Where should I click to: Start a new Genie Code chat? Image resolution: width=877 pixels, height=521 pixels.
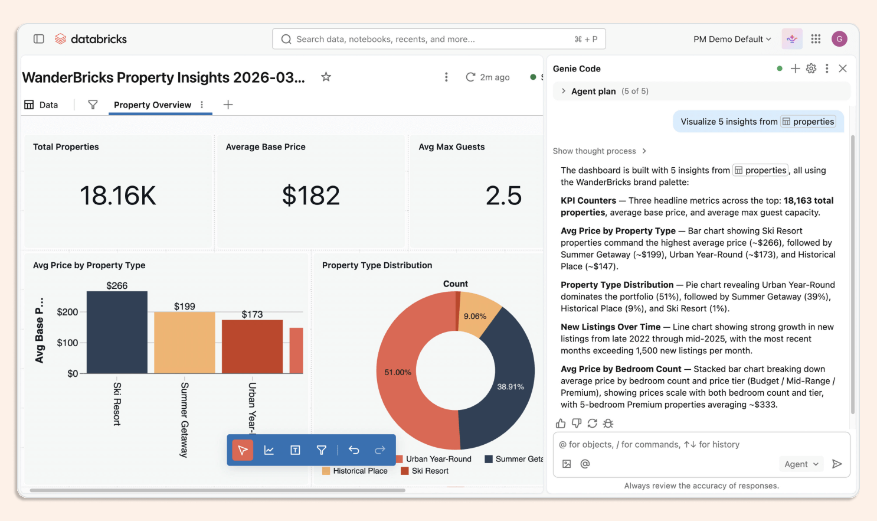pyautogui.click(x=795, y=69)
